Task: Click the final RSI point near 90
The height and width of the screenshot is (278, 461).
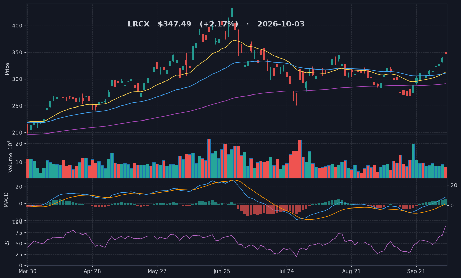Action: point(446,226)
